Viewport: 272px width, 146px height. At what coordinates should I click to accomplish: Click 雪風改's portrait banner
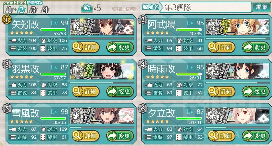pos(102,116)
